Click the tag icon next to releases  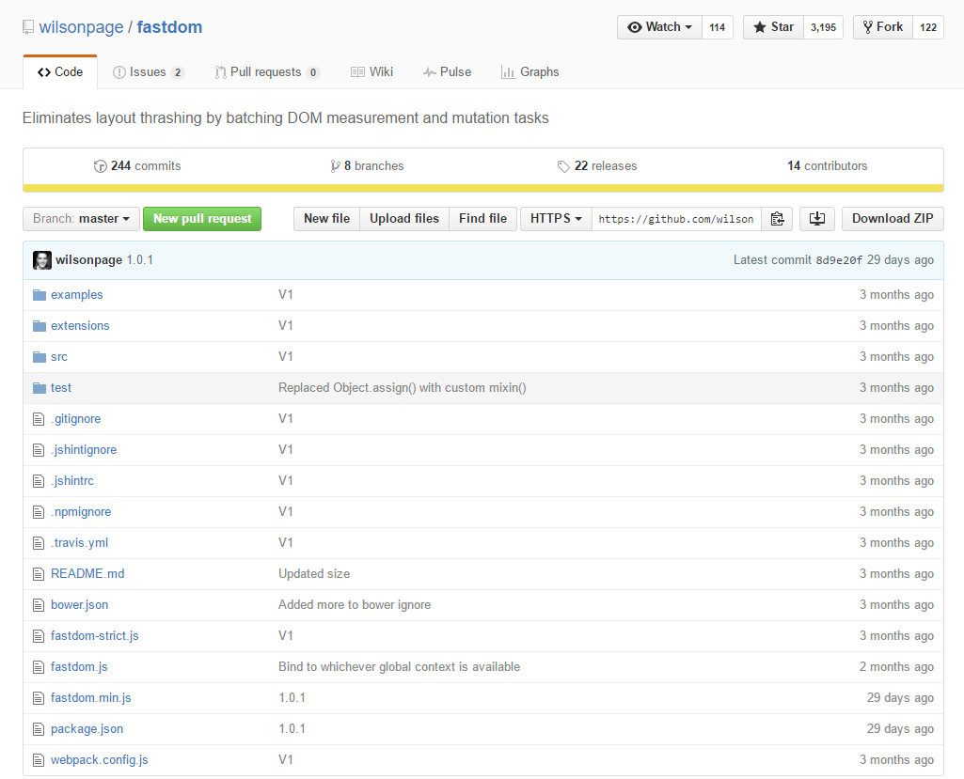(563, 166)
